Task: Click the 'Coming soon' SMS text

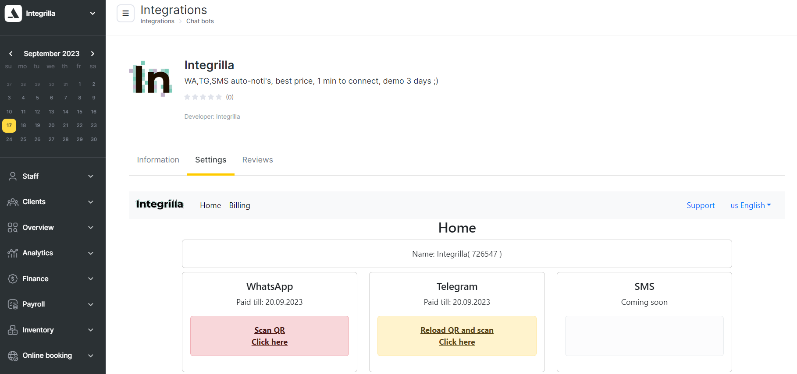Action: (644, 302)
